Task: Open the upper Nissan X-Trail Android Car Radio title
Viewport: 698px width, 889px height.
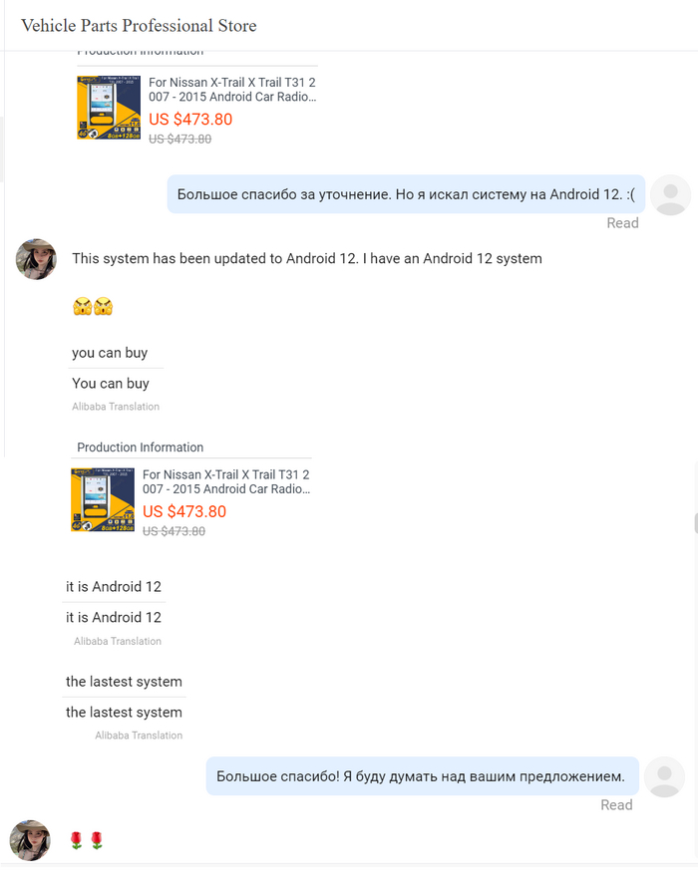Action: pyautogui.click(x=232, y=90)
